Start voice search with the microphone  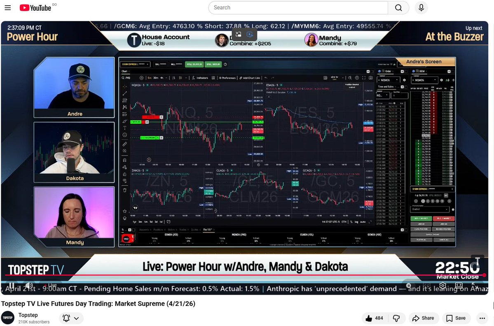[421, 7]
